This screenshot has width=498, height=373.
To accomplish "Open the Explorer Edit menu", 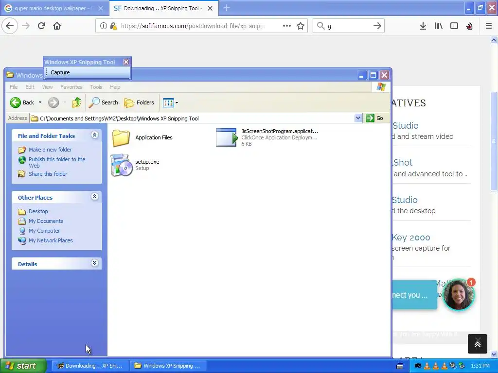I will [x=30, y=87].
